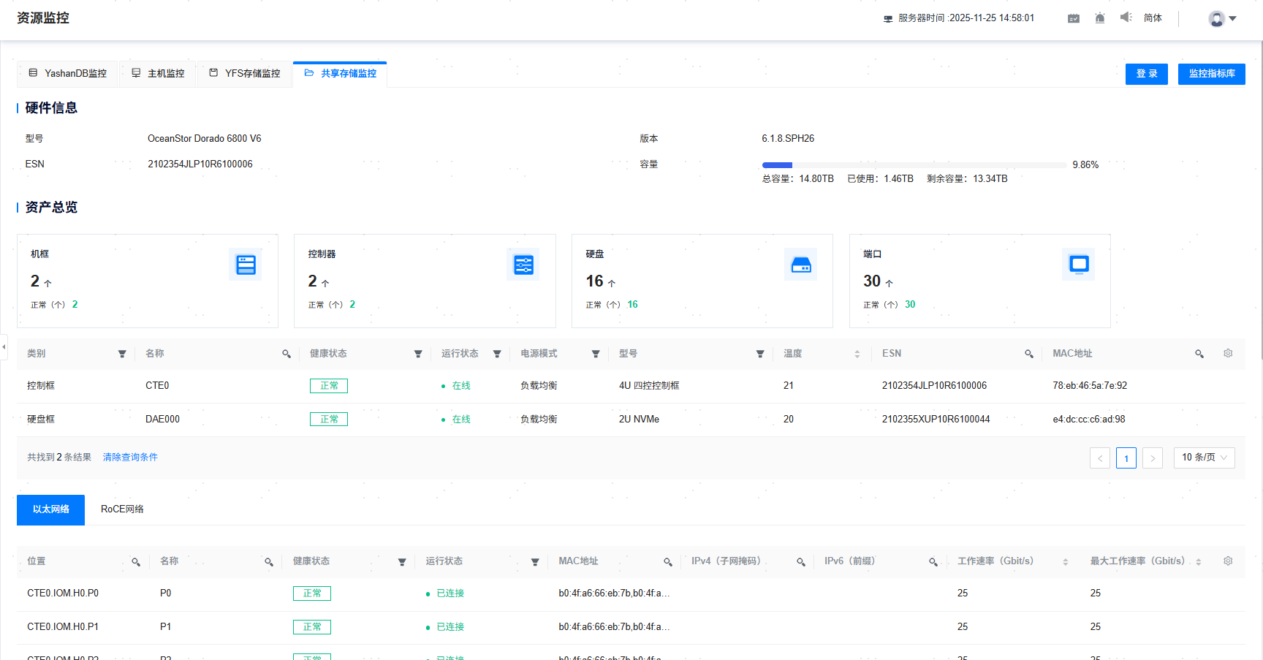Click the calendar report icon in header
Viewport: 1263px width, 660px height.
coord(1073,17)
